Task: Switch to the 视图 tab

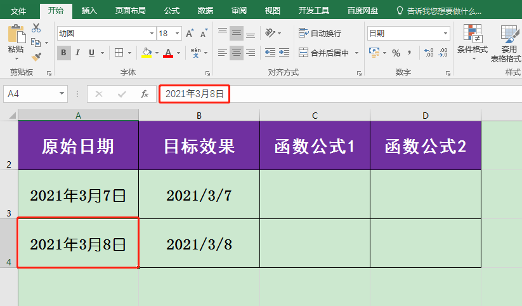Action: [x=272, y=11]
